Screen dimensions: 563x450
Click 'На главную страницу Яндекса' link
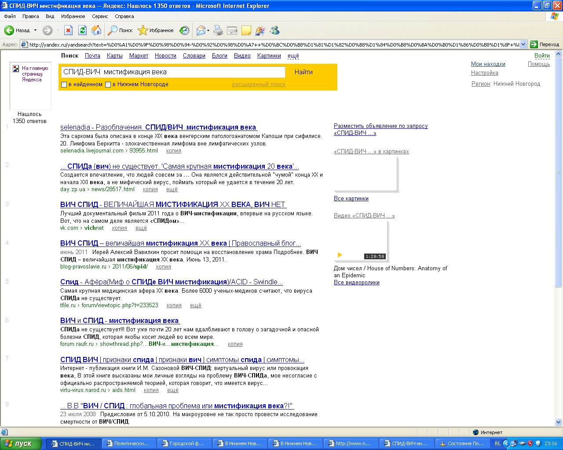tap(35, 74)
